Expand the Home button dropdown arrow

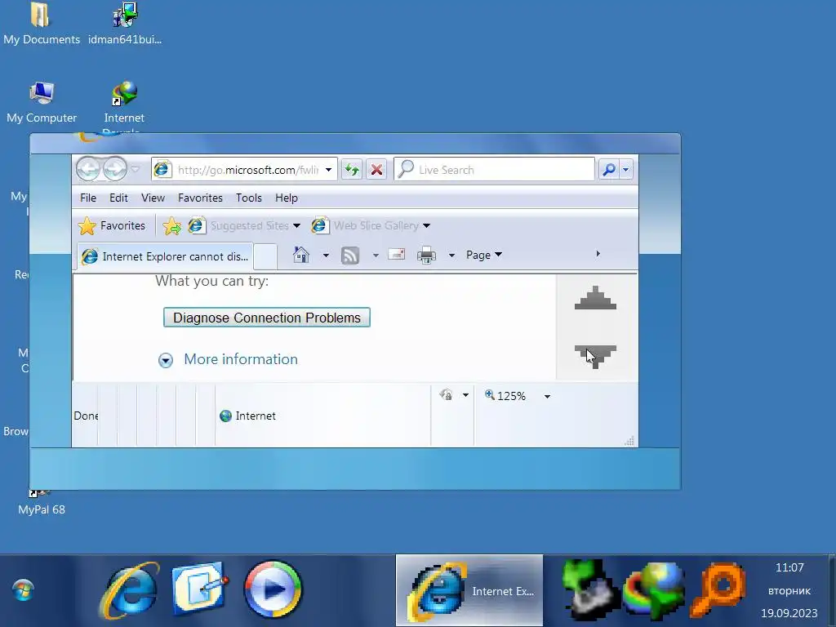(x=326, y=256)
